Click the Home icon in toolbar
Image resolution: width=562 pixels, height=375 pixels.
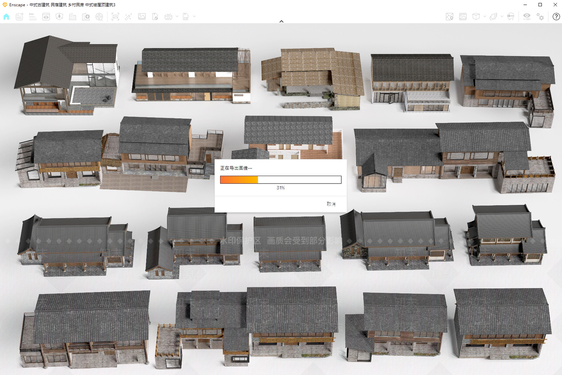(6, 17)
